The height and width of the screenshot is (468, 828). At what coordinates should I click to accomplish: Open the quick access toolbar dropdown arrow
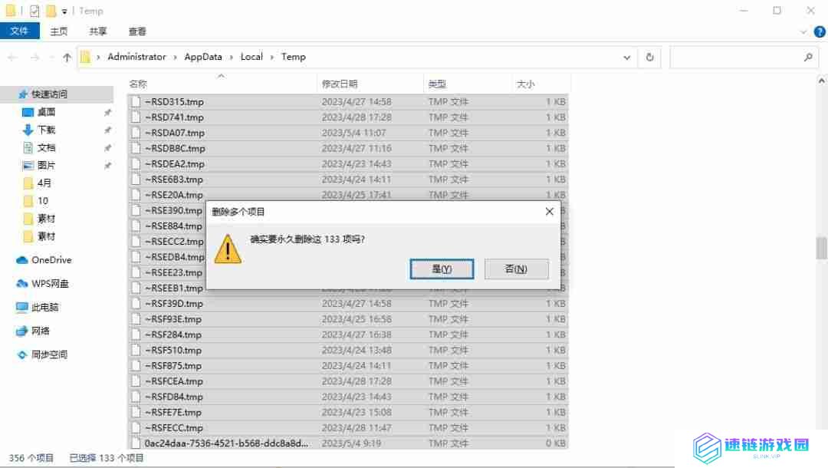(64, 11)
